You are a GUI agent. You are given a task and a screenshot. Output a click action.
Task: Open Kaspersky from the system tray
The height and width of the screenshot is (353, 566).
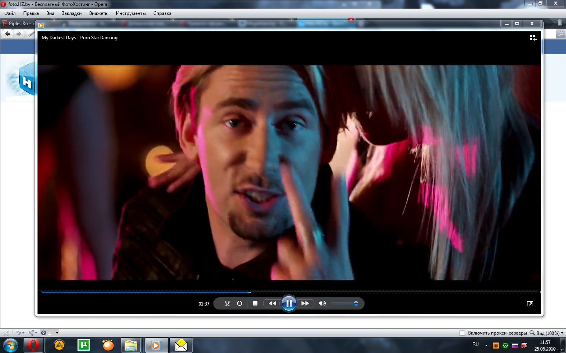[524, 346]
